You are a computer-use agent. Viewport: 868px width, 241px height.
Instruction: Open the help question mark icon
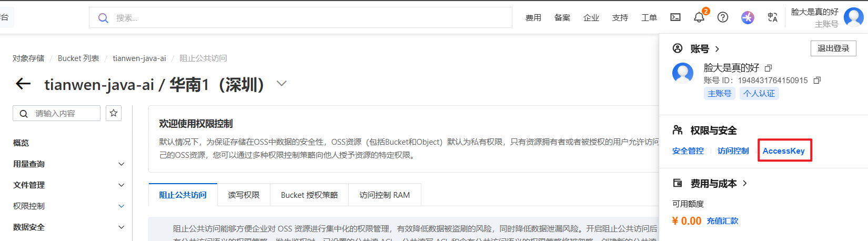[x=723, y=17]
